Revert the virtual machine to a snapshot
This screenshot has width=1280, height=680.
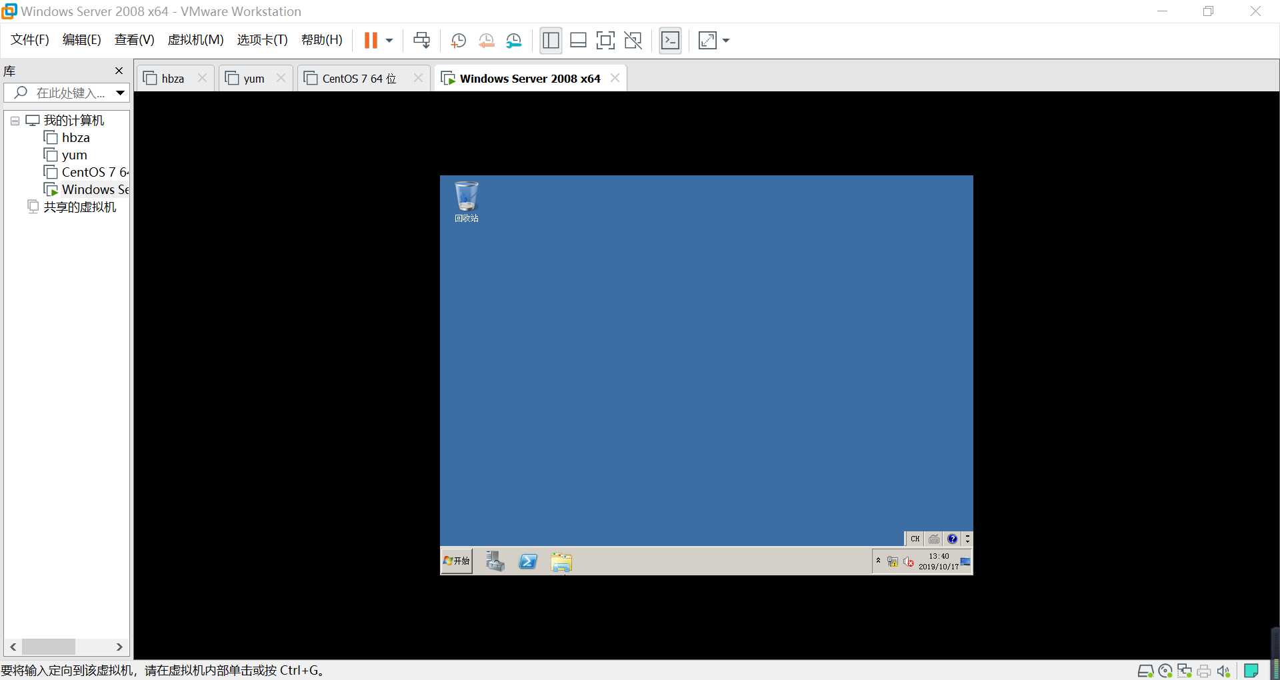(486, 41)
